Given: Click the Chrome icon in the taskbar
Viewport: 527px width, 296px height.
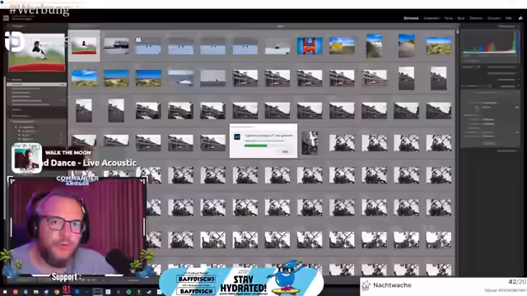Looking at the screenshot, I should coord(57,292).
